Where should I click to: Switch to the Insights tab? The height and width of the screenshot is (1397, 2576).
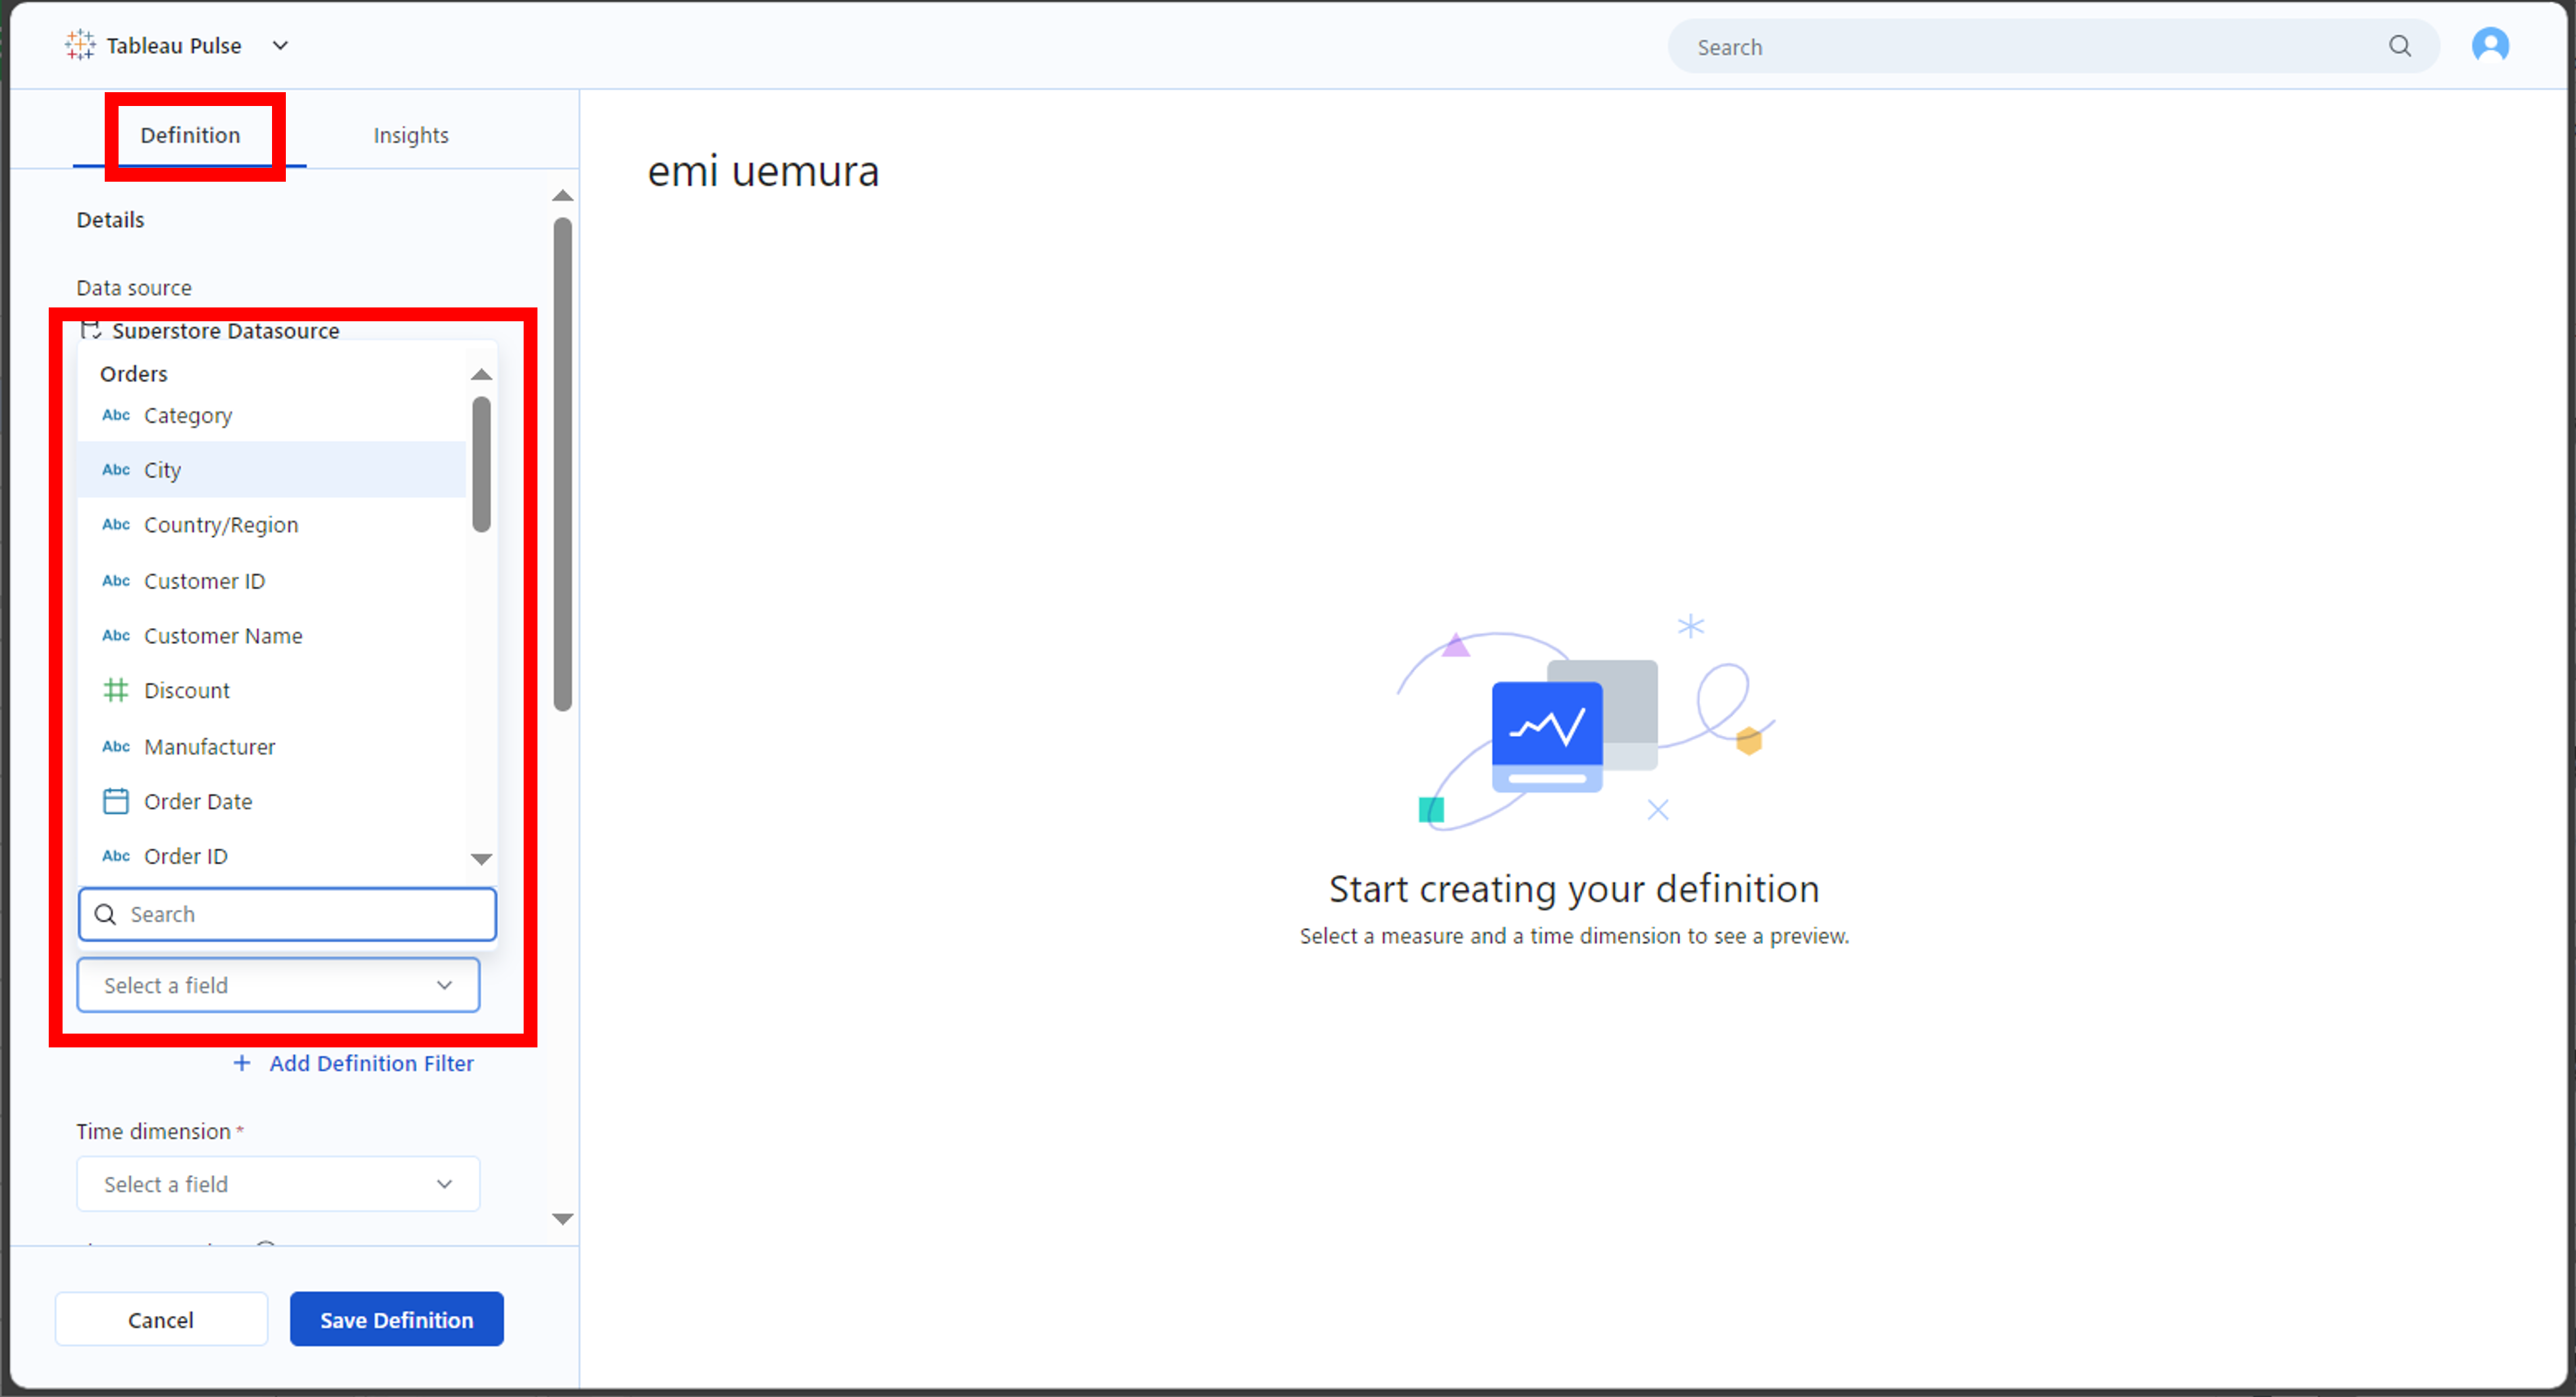411,135
